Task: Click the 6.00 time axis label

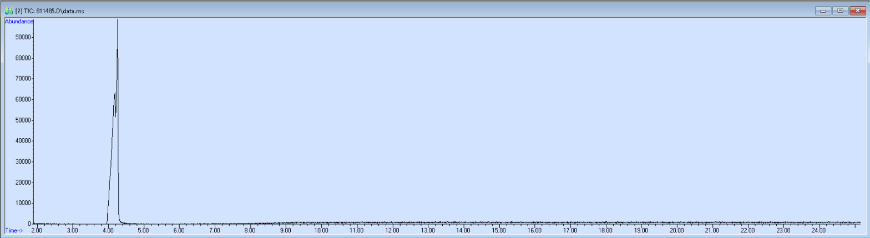Action: (179, 230)
